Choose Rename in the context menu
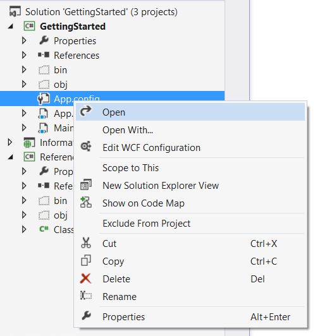 tap(190, 297)
